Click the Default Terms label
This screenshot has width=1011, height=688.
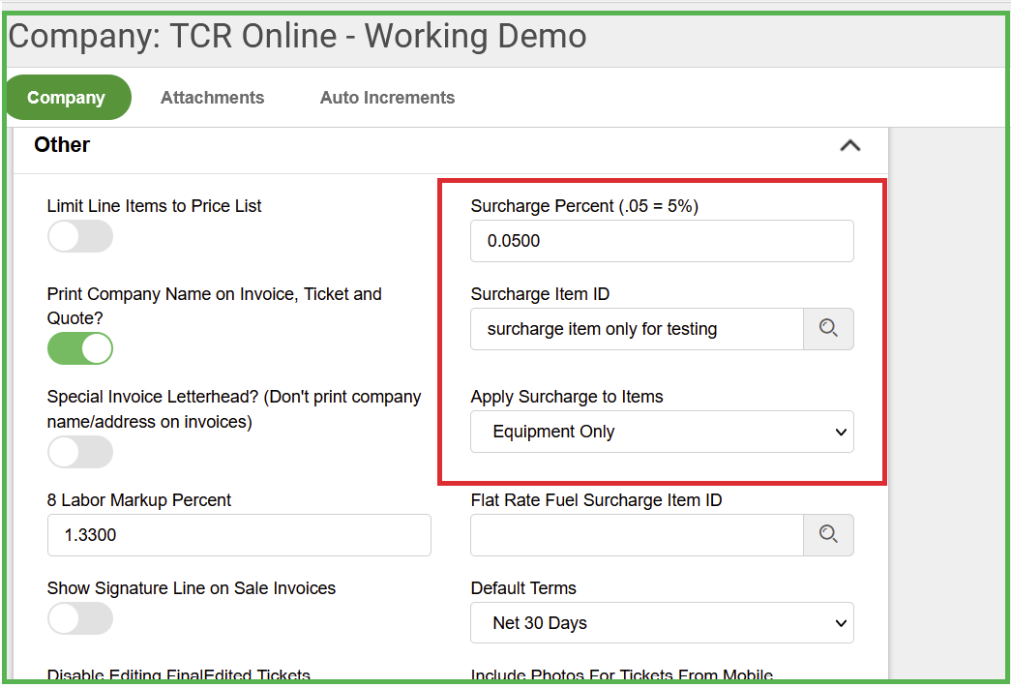(523, 588)
